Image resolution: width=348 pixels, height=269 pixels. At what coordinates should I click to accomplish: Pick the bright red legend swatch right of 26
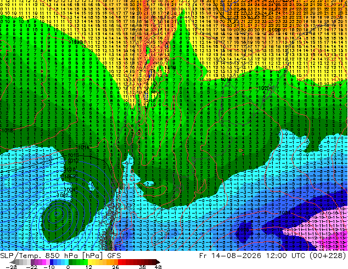120,262
